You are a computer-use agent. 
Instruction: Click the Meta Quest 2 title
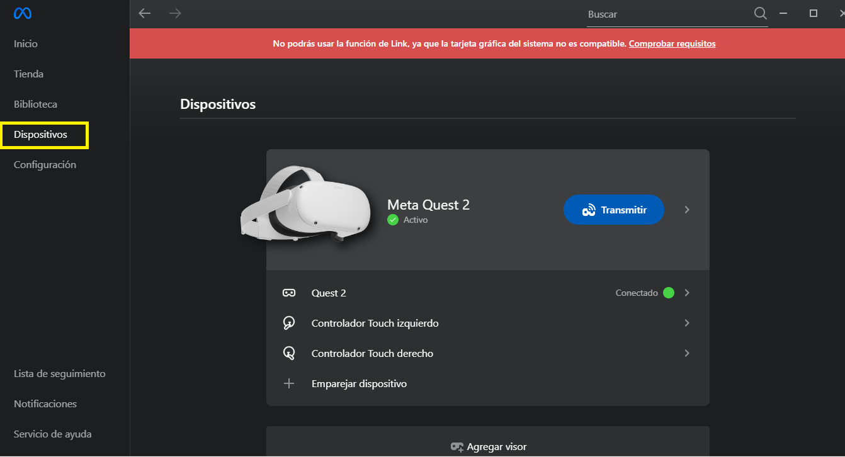428,205
